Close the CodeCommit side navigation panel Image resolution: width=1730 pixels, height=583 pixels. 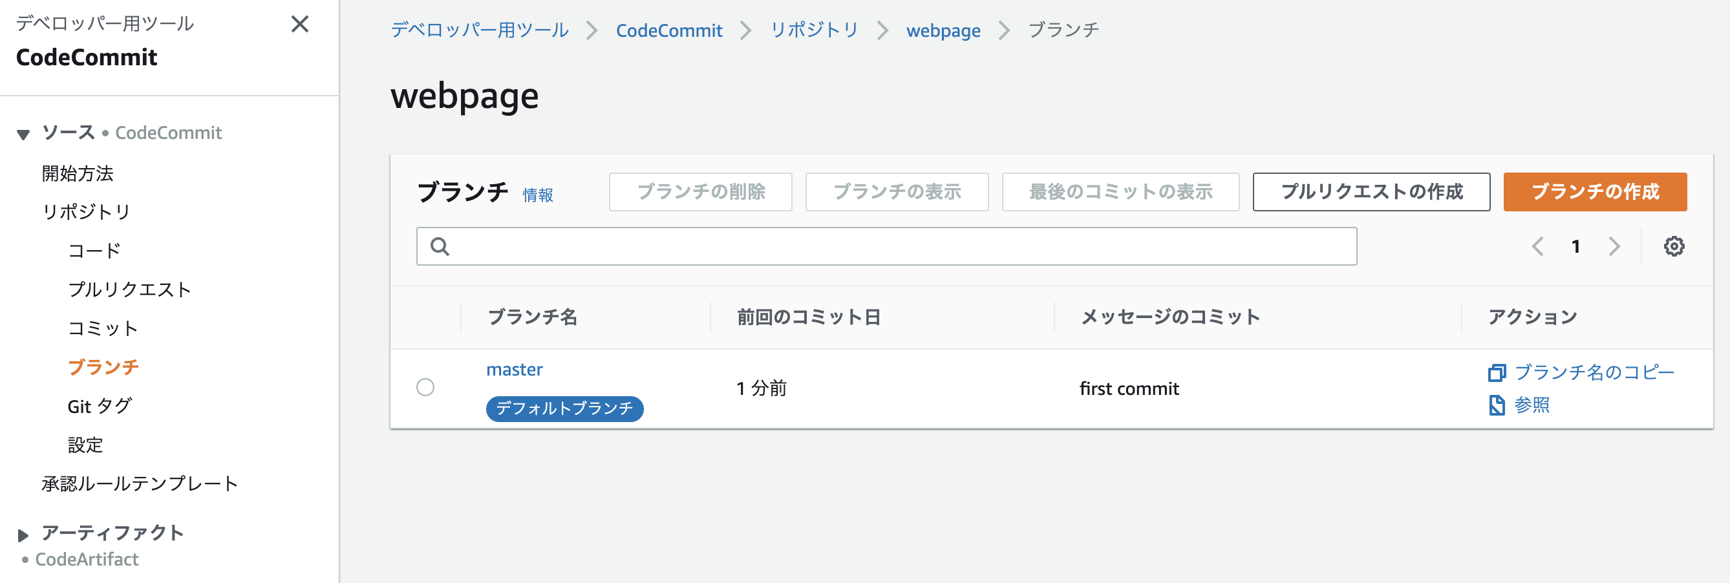(x=299, y=24)
